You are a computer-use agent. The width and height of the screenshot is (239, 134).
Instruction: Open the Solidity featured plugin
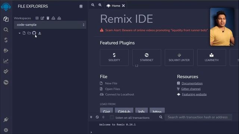tap(114, 57)
